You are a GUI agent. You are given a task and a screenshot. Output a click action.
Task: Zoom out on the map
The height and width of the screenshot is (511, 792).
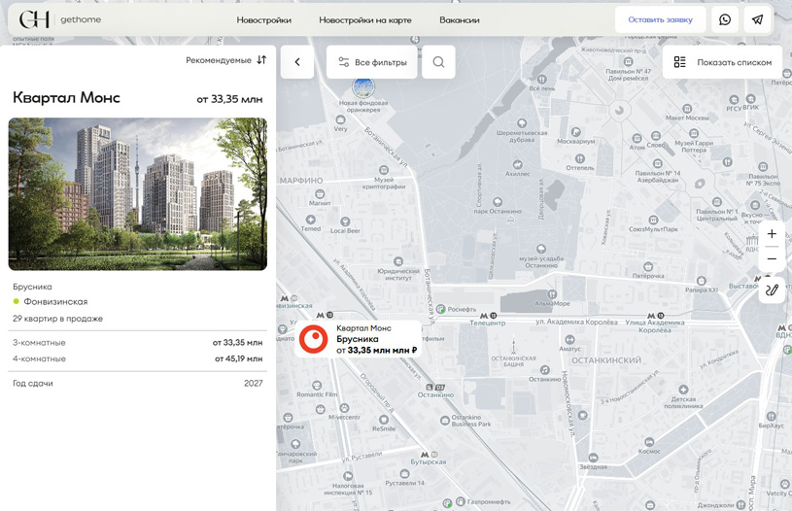point(772,259)
